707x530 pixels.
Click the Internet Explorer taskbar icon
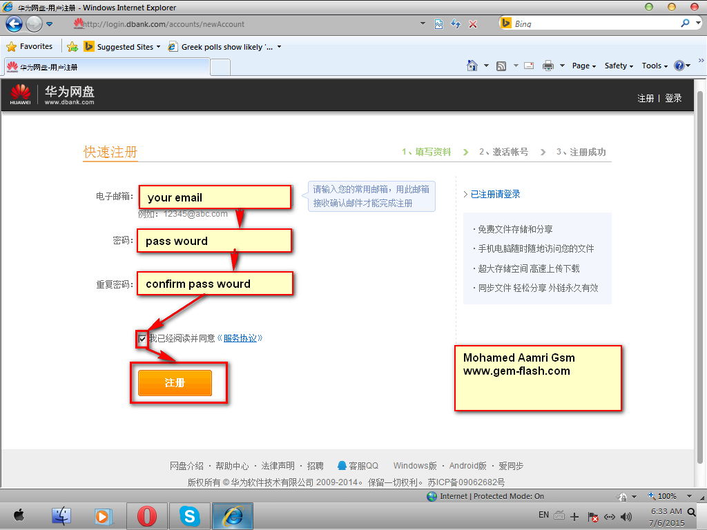click(x=233, y=516)
